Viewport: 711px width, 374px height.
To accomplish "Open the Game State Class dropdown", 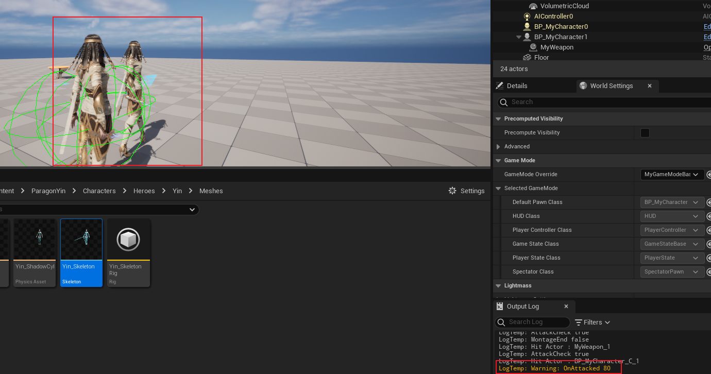I will coord(672,244).
